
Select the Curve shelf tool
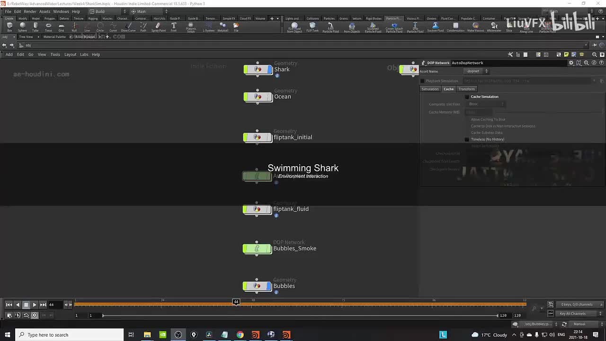click(x=113, y=27)
